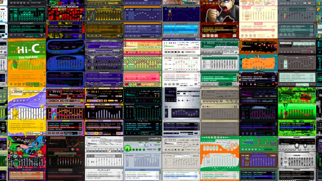The height and width of the screenshot is (181, 322).
Task: Open Presets in the white mIRC-style equalizer
Action: [x=195, y=58]
